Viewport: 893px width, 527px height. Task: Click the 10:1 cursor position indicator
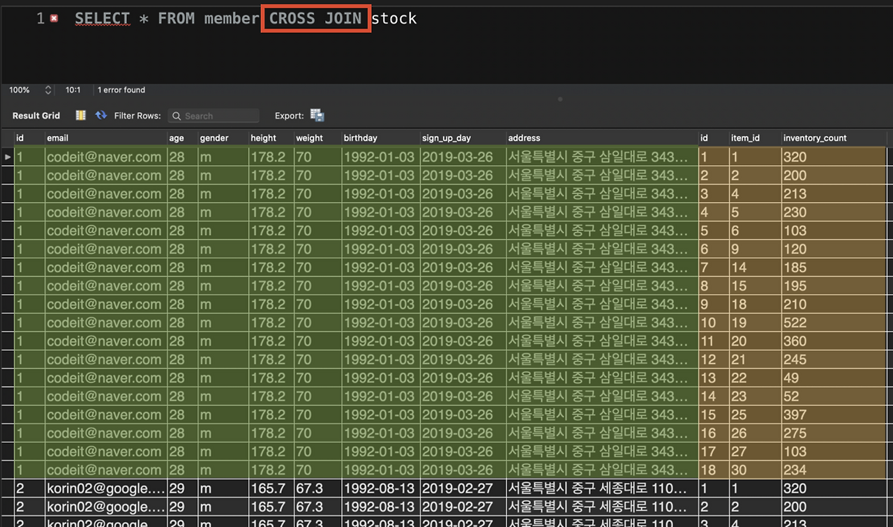pyautogui.click(x=73, y=90)
